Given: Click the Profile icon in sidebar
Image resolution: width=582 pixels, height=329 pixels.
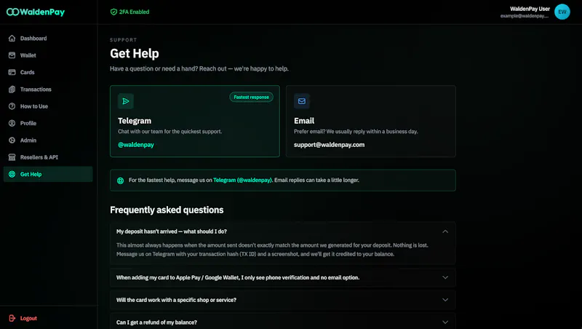Looking at the screenshot, I should pos(12,123).
